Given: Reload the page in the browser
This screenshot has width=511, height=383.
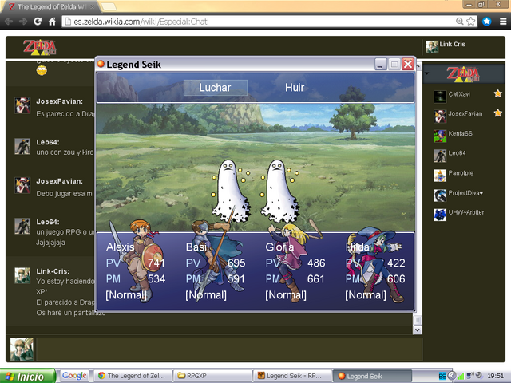Looking at the screenshot, I should pos(38,22).
